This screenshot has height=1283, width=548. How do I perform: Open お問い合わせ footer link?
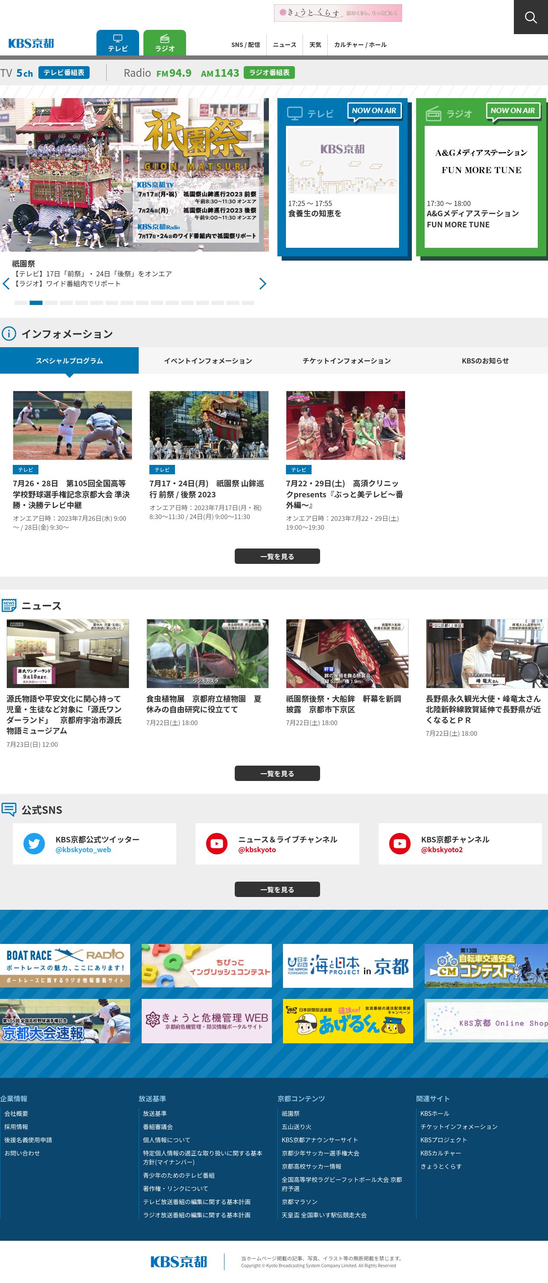point(22,1153)
